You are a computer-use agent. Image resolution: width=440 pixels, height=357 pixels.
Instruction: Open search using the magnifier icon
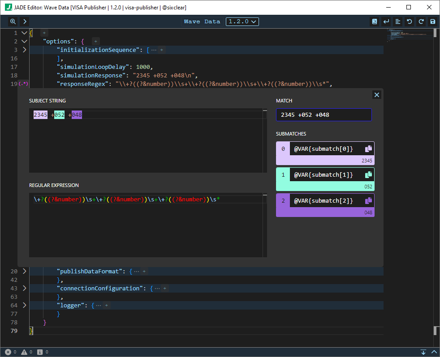pos(13,21)
